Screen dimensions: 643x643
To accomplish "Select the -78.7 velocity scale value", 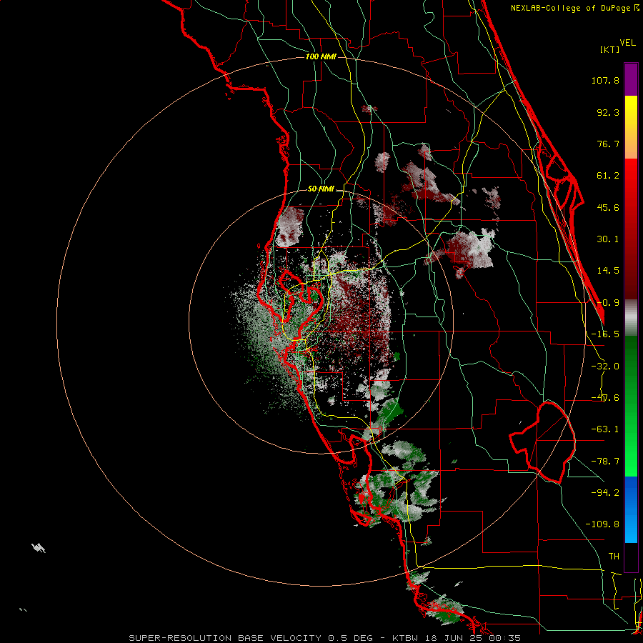I will (605, 462).
